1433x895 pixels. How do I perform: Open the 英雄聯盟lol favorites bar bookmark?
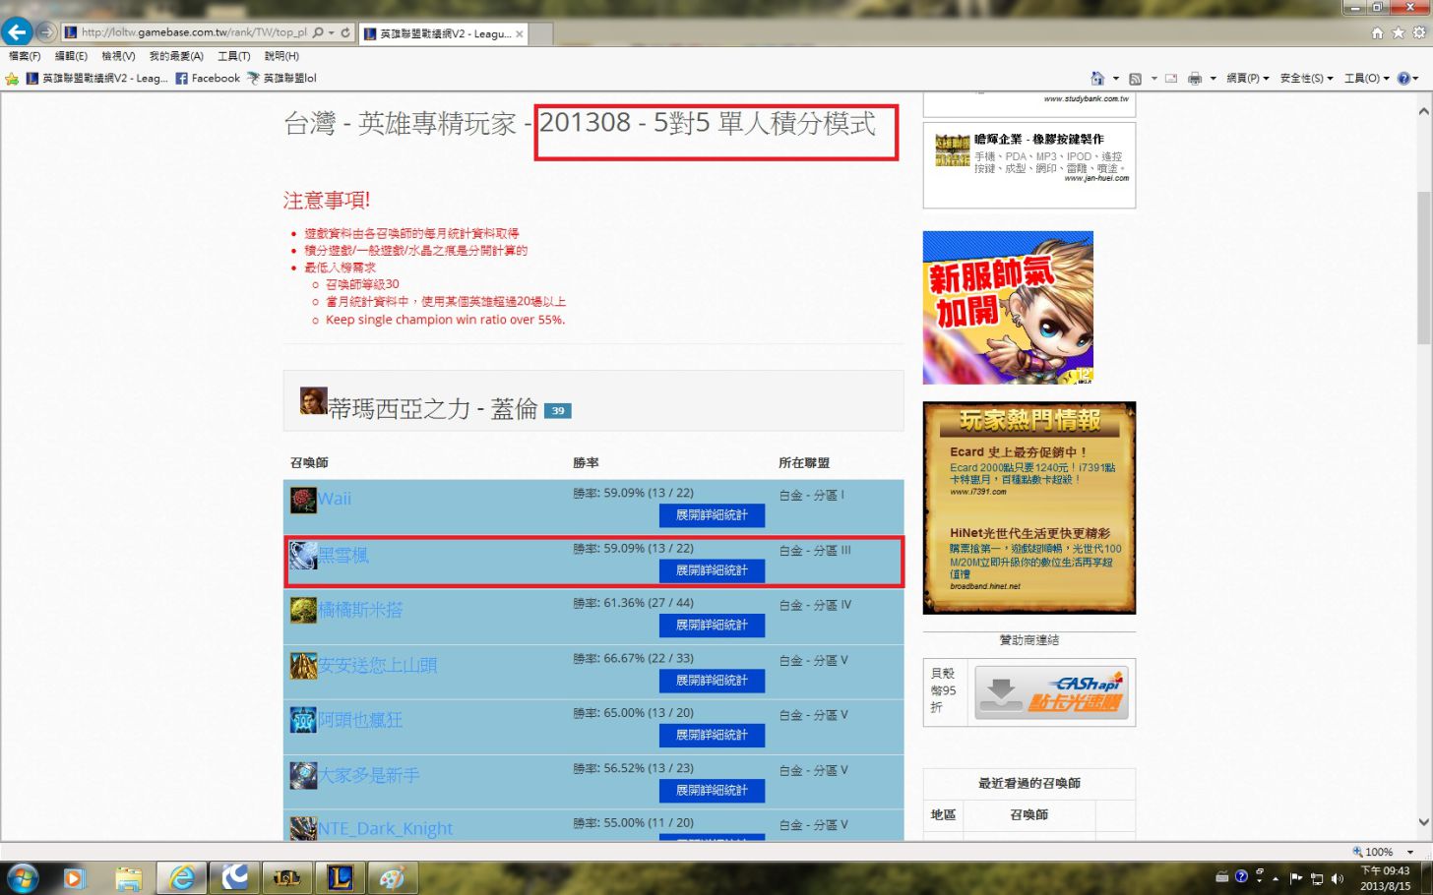tap(281, 79)
